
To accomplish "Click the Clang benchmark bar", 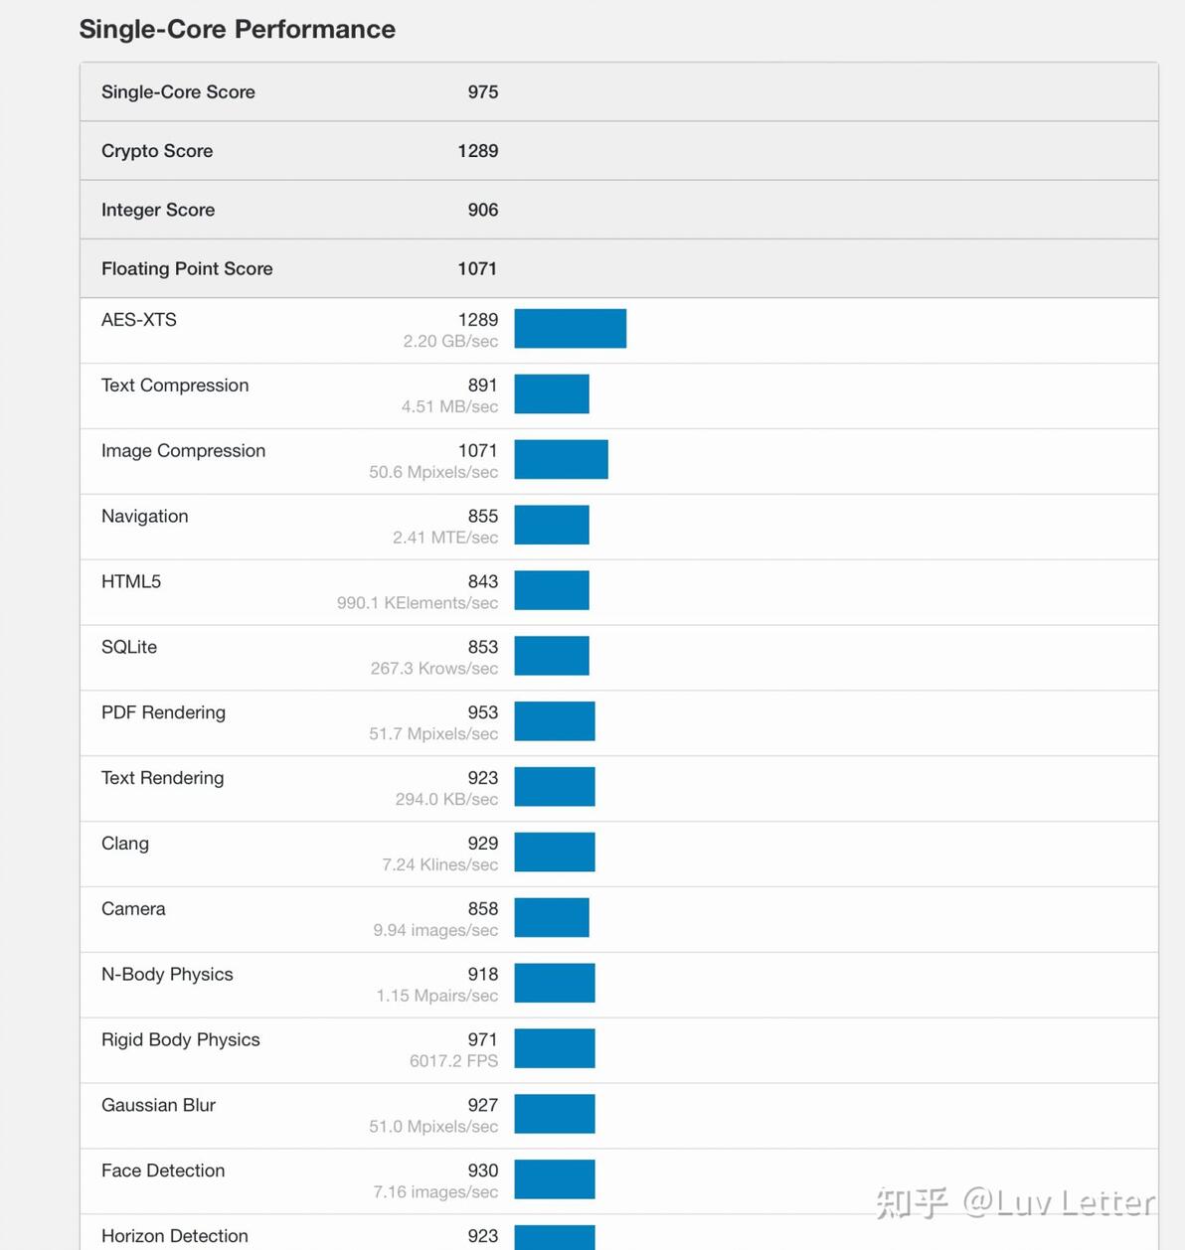I will (x=555, y=853).
